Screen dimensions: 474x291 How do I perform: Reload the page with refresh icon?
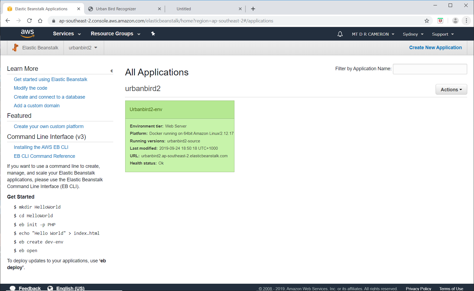(x=29, y=21)
